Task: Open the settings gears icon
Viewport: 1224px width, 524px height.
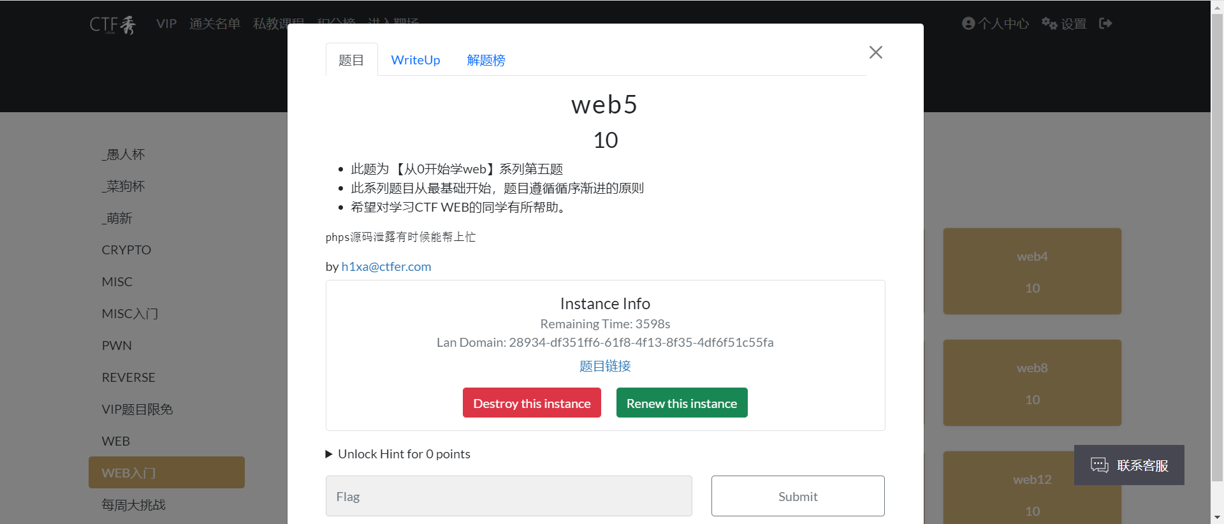Action: [x=1049, y=24]
